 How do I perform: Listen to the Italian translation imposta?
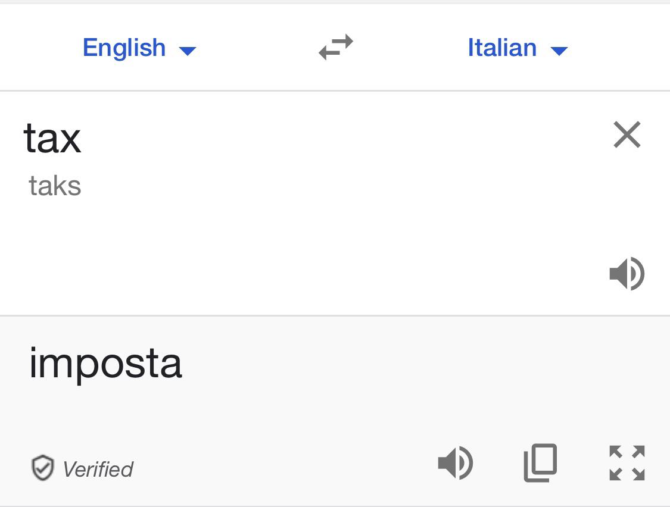456,463
